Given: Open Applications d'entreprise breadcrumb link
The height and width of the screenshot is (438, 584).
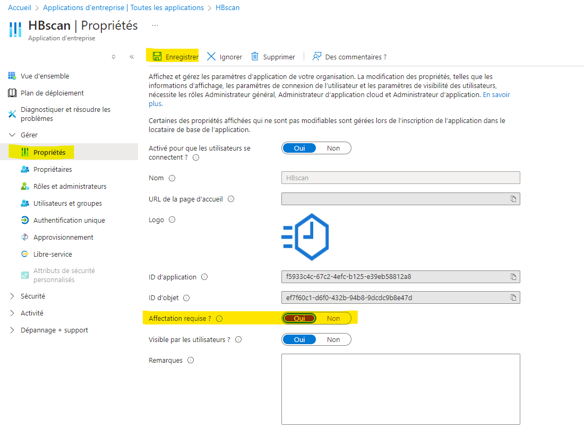Looking at the screenshot, I should (x=123, y=7).
